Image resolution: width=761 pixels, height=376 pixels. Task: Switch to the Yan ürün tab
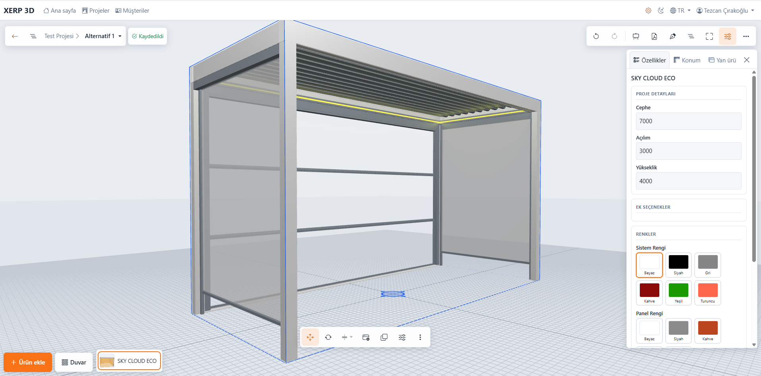[722, 60]
